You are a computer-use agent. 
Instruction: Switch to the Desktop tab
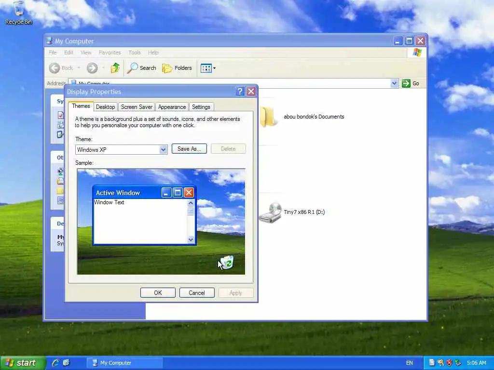[x=105, y=107]
